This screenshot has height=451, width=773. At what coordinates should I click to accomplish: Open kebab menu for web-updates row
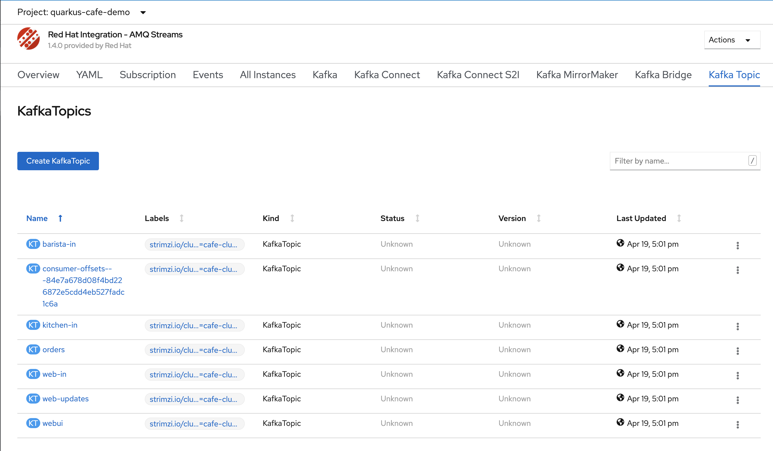(x=738, y=400)
